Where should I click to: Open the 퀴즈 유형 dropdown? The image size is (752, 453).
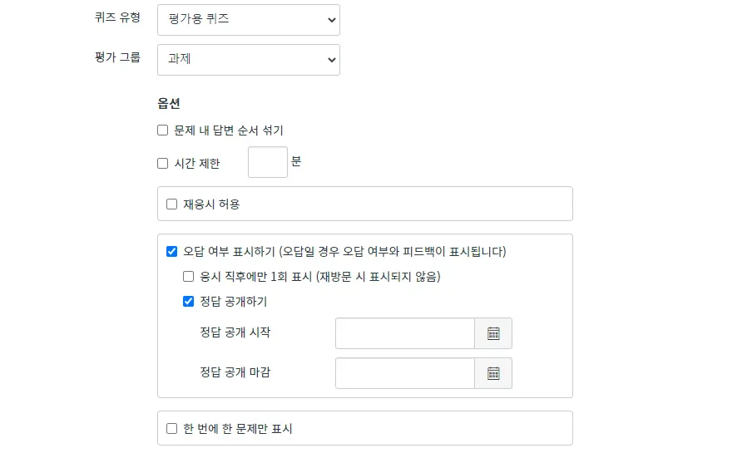click(x=248, y=20)
